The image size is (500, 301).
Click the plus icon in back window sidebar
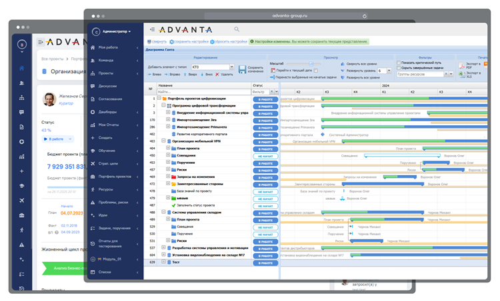coord(22,171)
